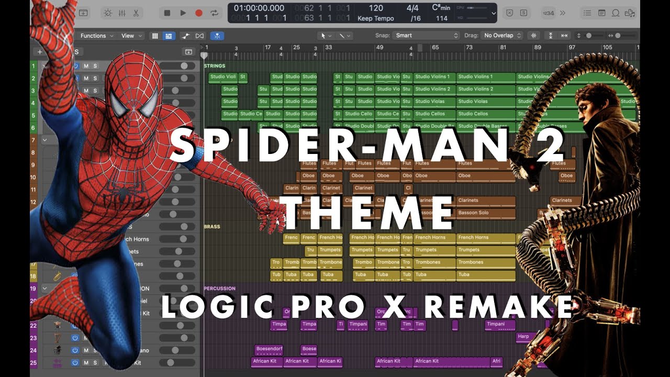Toggle the transport Solo (S) button
Viewport: 670px width, 377px height.
[x=524, y=13]
